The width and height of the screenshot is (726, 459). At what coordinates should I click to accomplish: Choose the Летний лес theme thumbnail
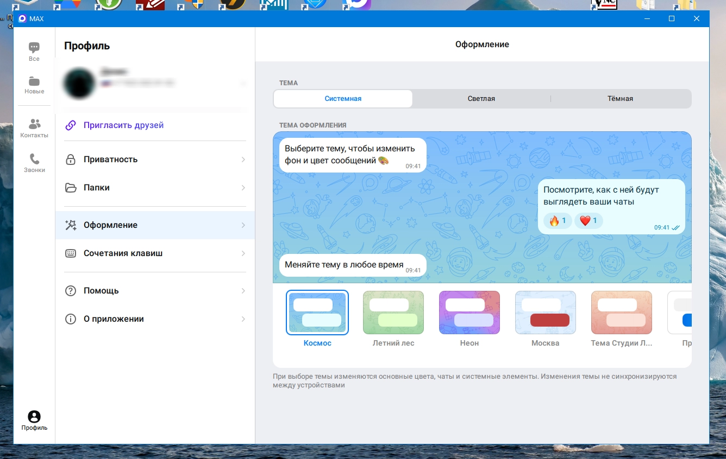tap(393, 313)
